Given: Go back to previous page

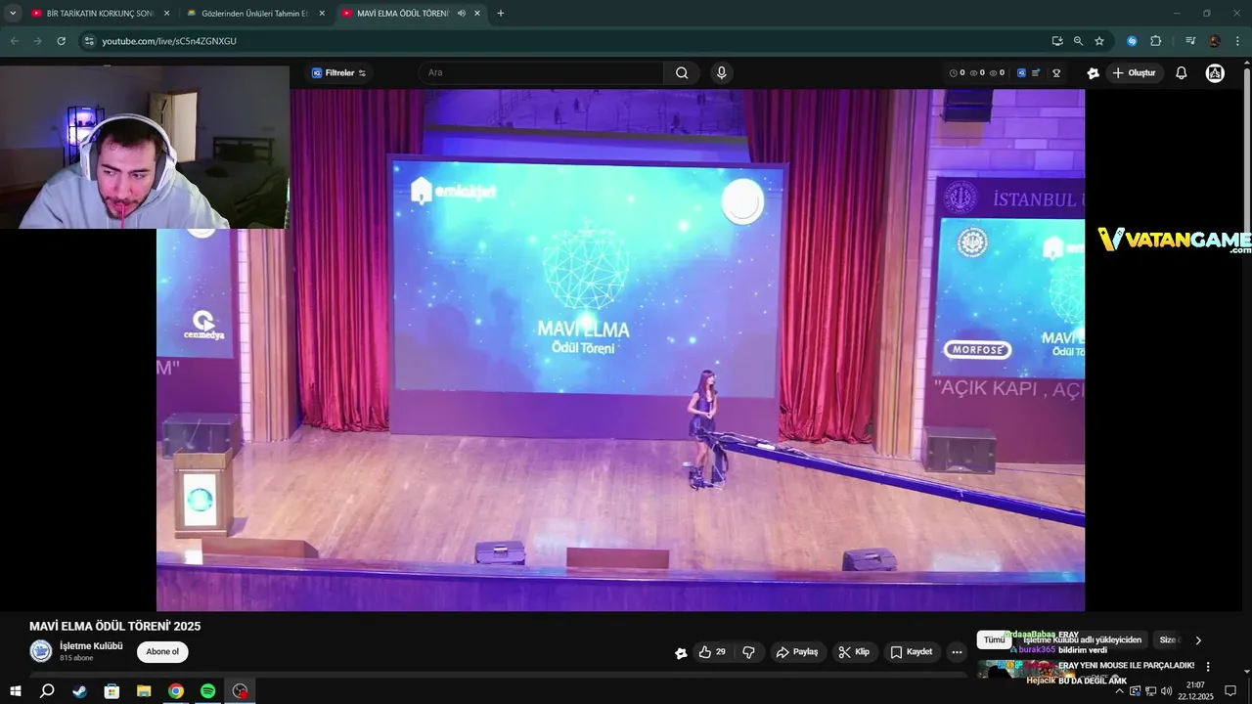Looking at the screenshot, I should tap(15, 41).
